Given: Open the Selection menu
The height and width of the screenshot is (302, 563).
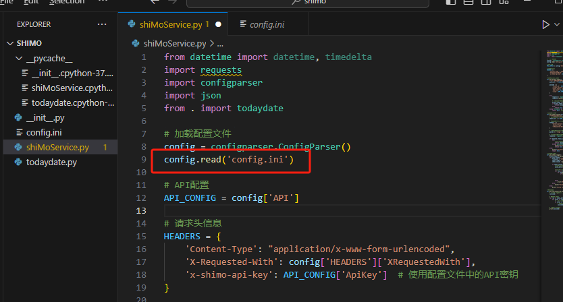Looking at the screenshot, I should click(x=67, y=2).
